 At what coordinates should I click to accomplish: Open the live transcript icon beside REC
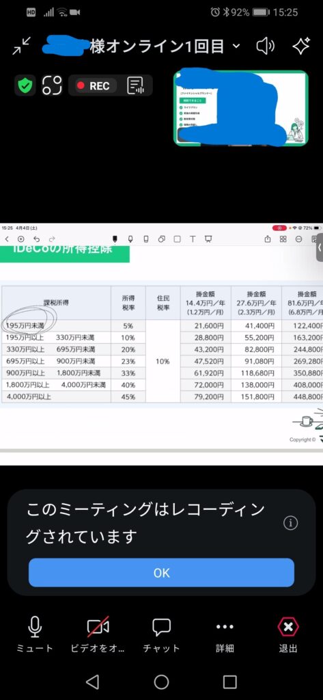point(136,85)
